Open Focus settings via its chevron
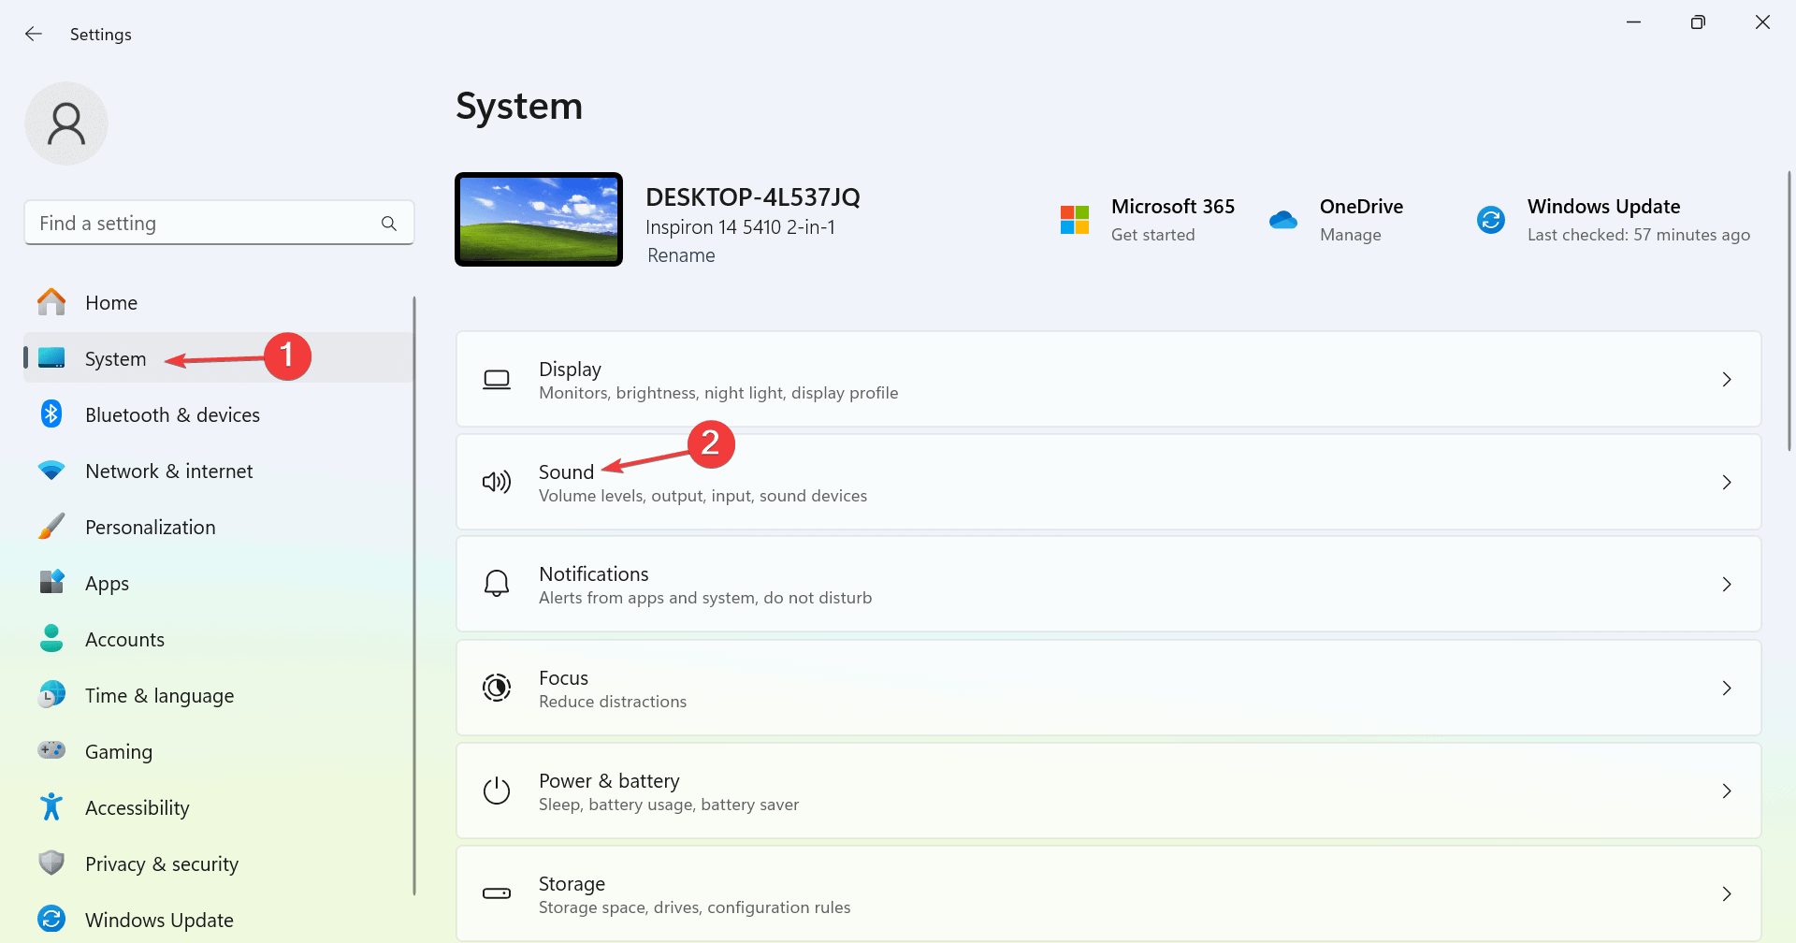 pyautogui.click(x=1727, y=688)
